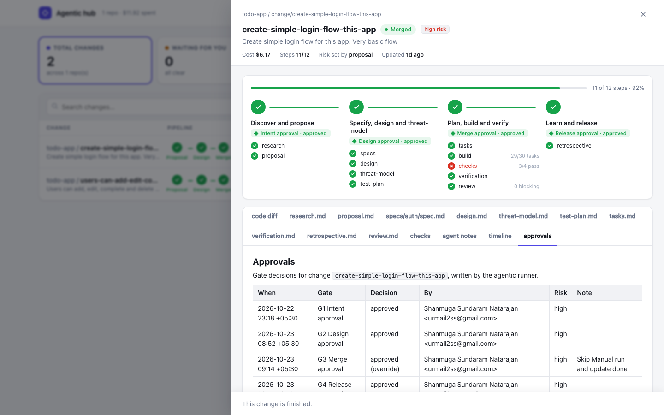Click the test-plan step check icon
Image resolution: width=664 pixels, height=415 pixels.
point(353,184)
